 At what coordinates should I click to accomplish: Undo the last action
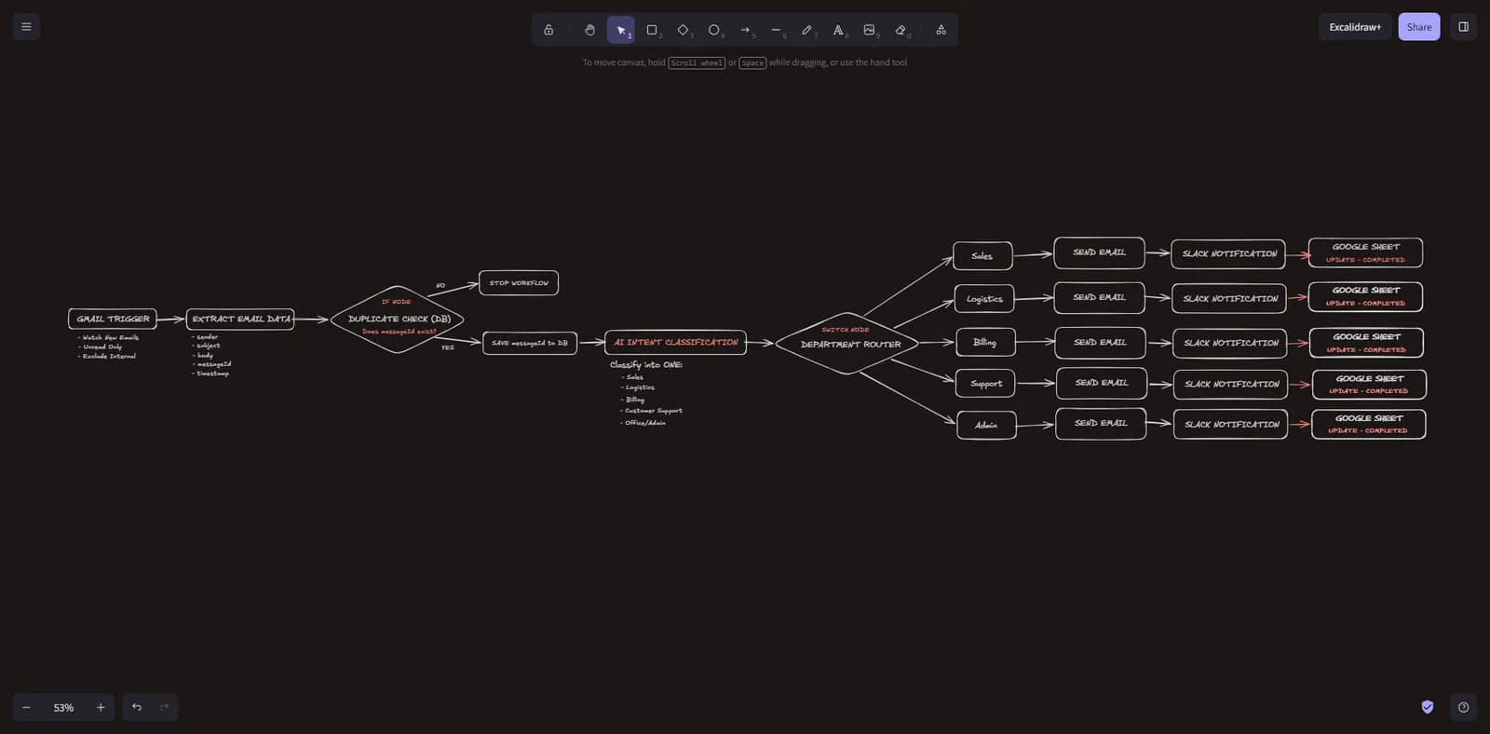pyautogui.click(x=137, y=707)
